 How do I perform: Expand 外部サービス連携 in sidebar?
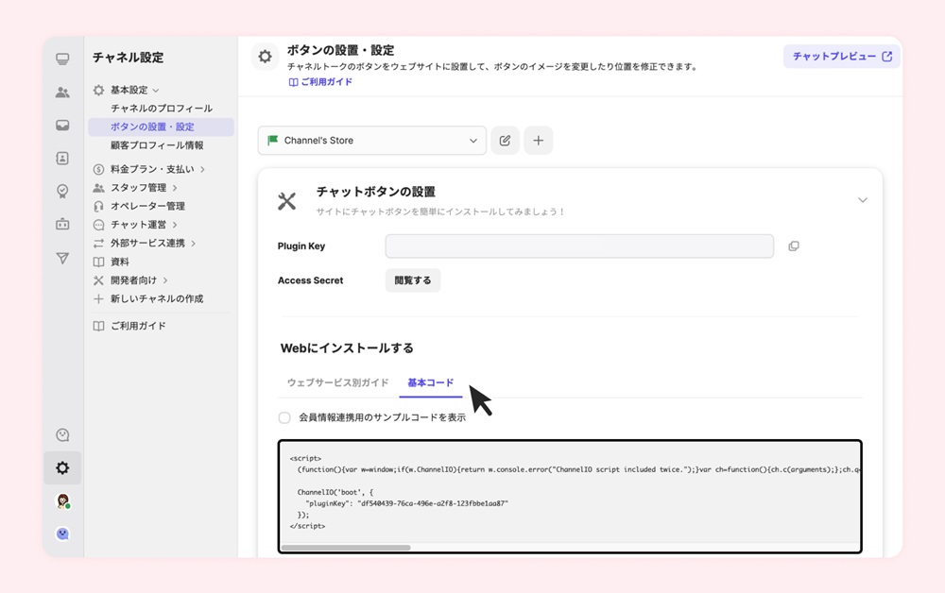coord(194,244)
